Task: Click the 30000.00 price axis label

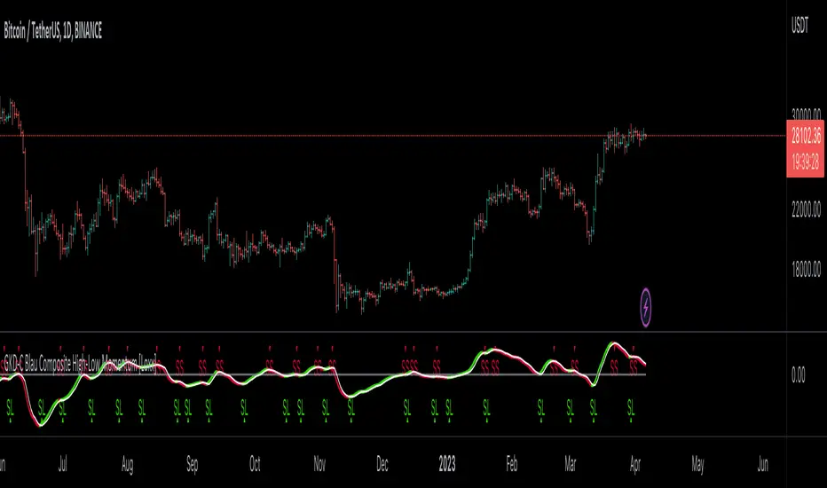Action: point(806,114)
